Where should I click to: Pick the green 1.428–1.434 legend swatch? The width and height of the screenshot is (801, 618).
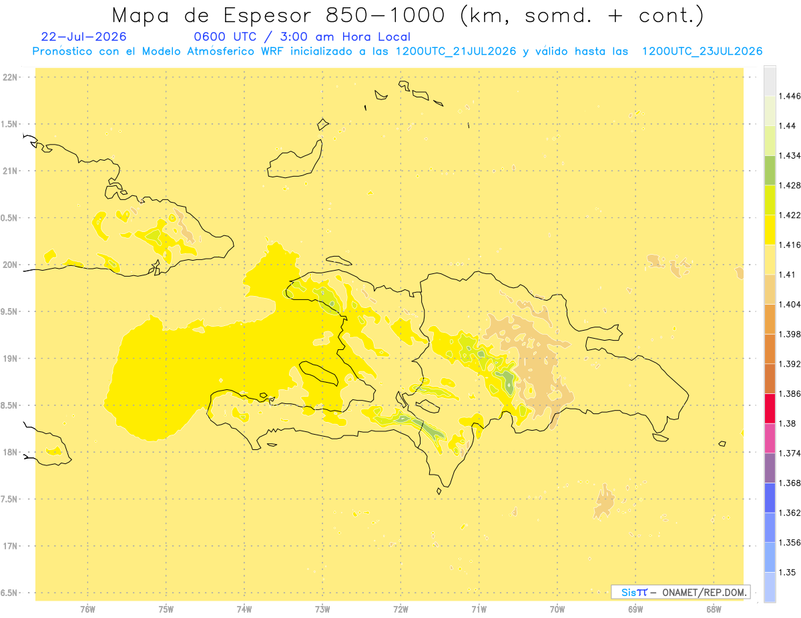tap(770, 170)
